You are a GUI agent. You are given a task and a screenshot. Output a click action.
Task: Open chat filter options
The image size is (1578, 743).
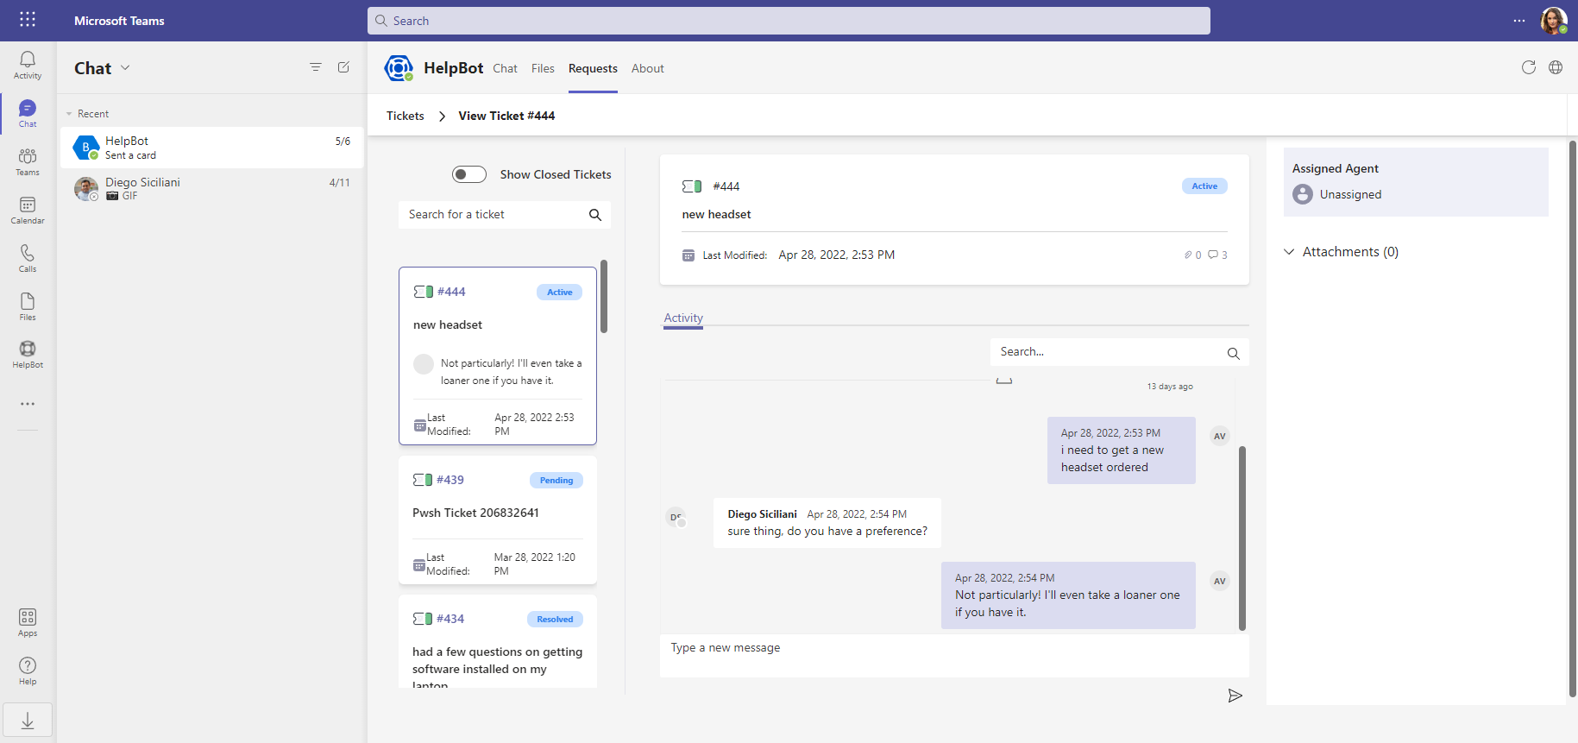pos(316,67)
